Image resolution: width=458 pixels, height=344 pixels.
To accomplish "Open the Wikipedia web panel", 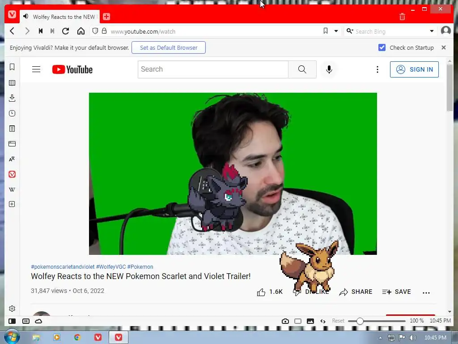I will click(12, 189).
